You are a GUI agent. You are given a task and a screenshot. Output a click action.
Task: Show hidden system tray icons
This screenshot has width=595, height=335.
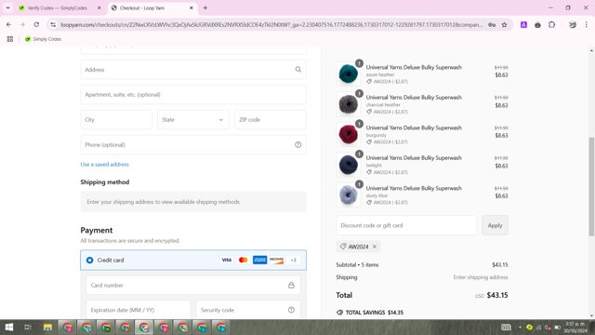tap(520, 327)
